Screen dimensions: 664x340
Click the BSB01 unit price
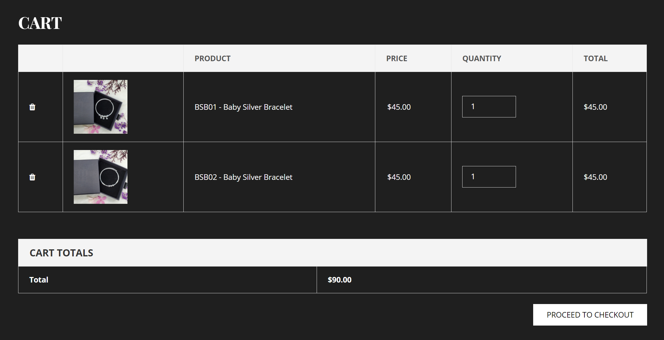pos(399,107)
